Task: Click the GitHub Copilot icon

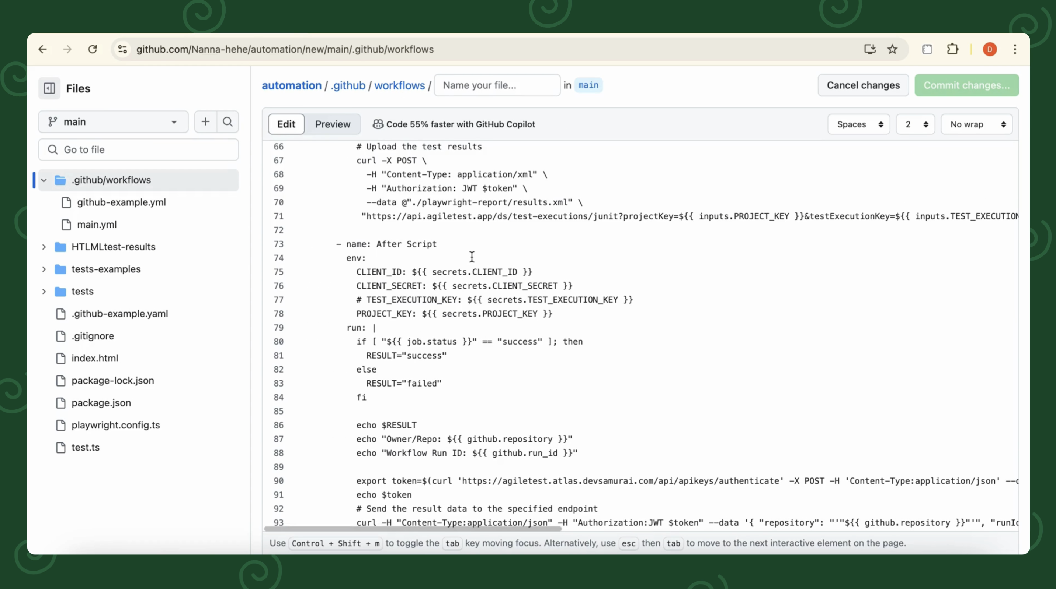Action: tap(378, 124)
